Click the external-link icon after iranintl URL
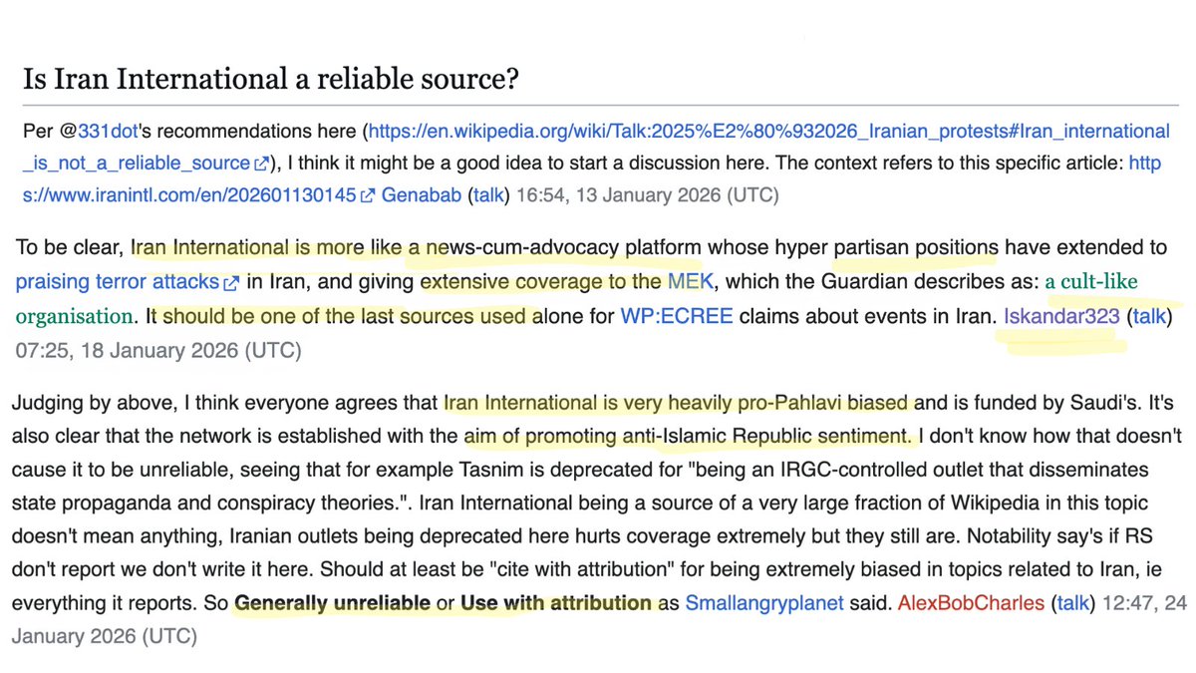This screenshot has width=1196, height=673. pyautogui.click(x=367, y=195)
